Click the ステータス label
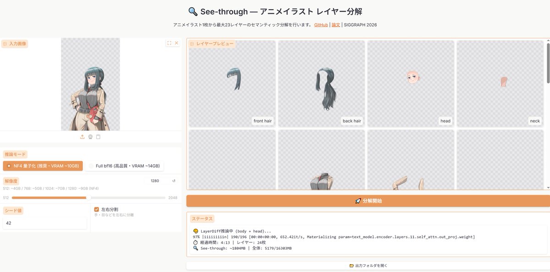The height and width of the screenshot is (272, 550). tap(202, 219)
